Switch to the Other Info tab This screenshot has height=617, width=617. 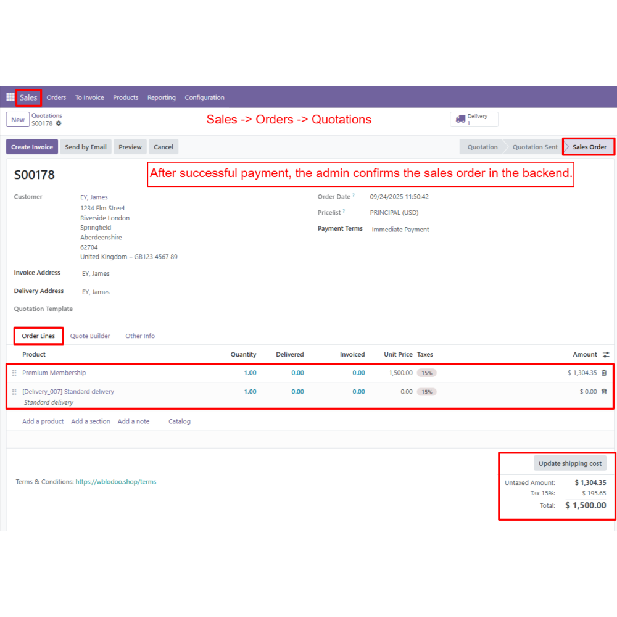[140, 336]
